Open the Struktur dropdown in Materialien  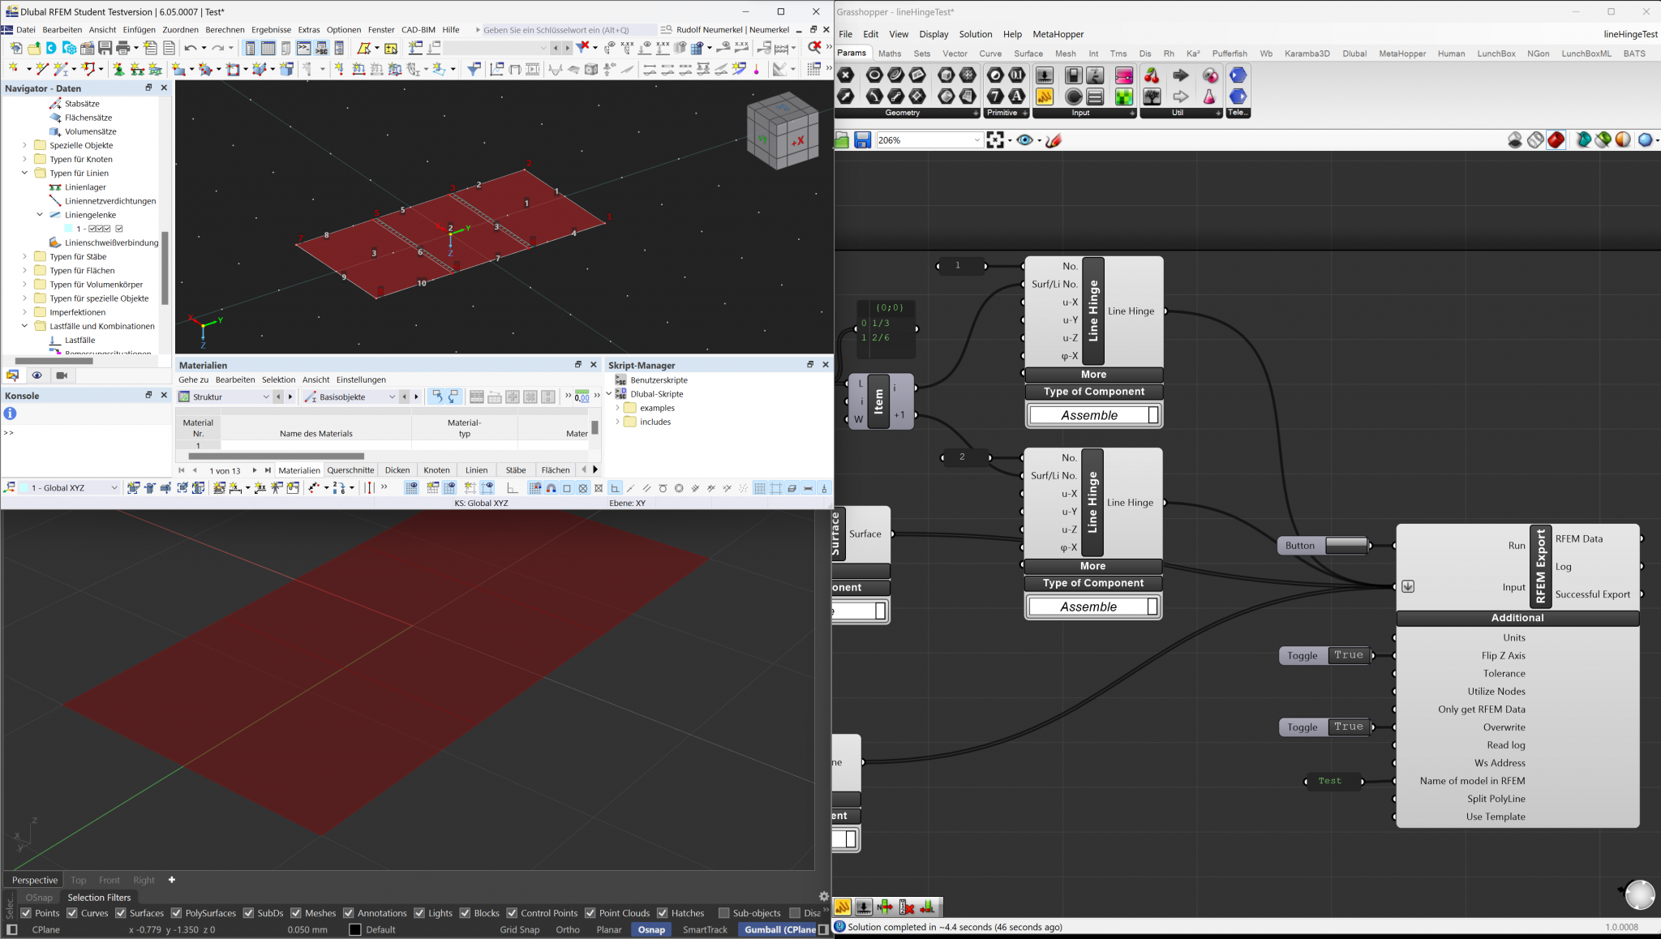coord(265,397)
